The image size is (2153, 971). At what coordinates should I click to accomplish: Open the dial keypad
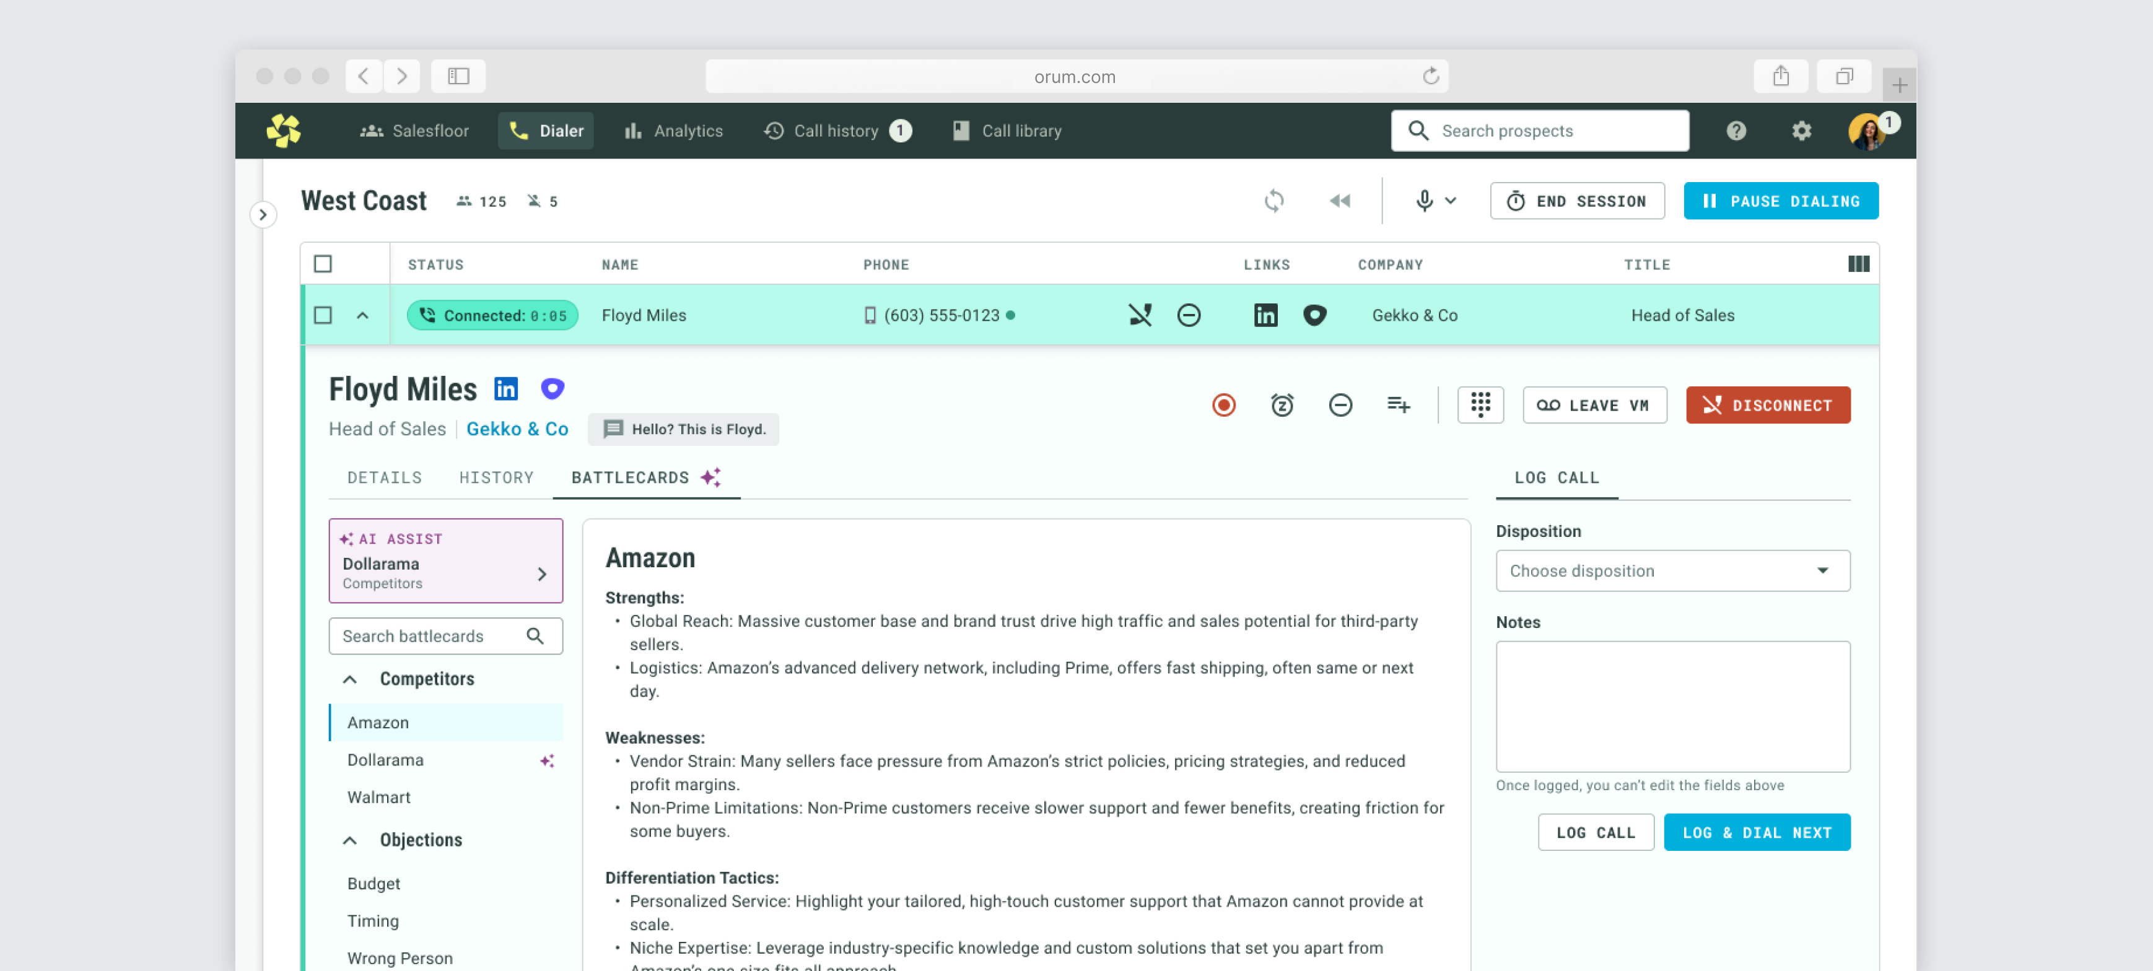click(x=1480, y=404)
